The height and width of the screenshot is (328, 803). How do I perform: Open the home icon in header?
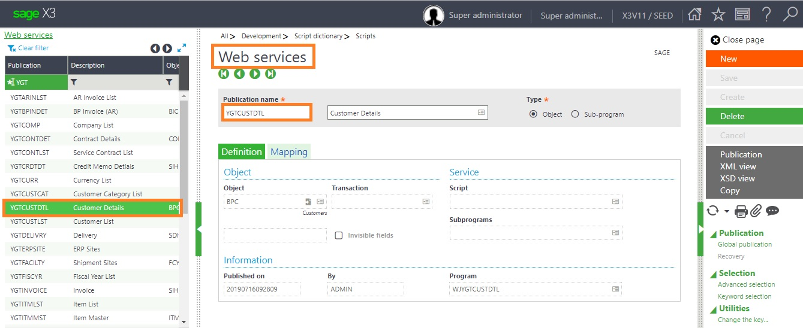point(694,15)
